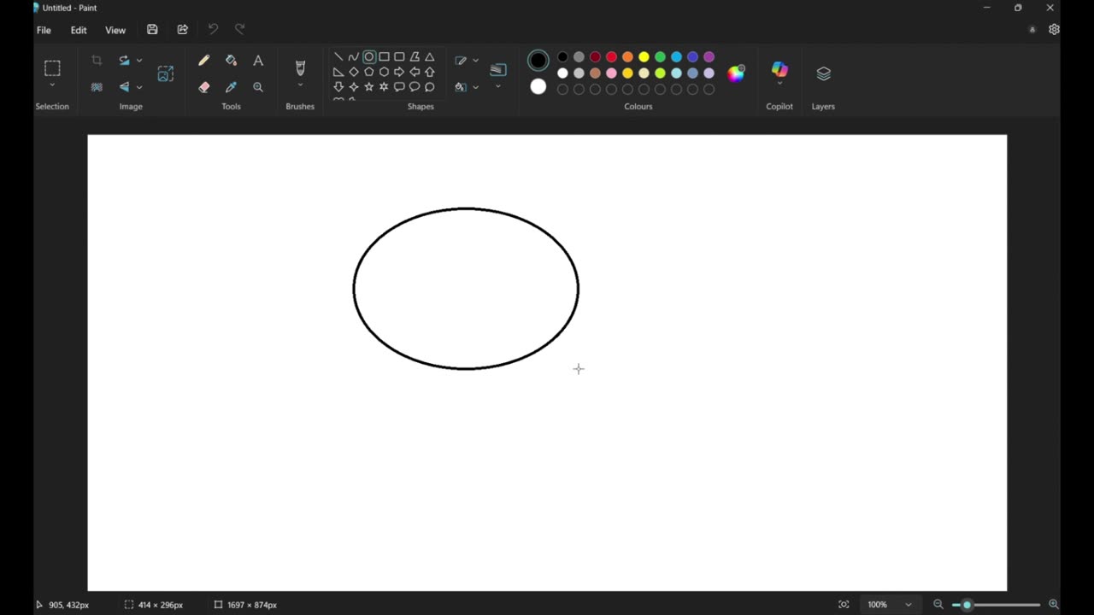Select the rectangular Selection tool
Screen dimensions: 1094x615
(x=52, y=68)
